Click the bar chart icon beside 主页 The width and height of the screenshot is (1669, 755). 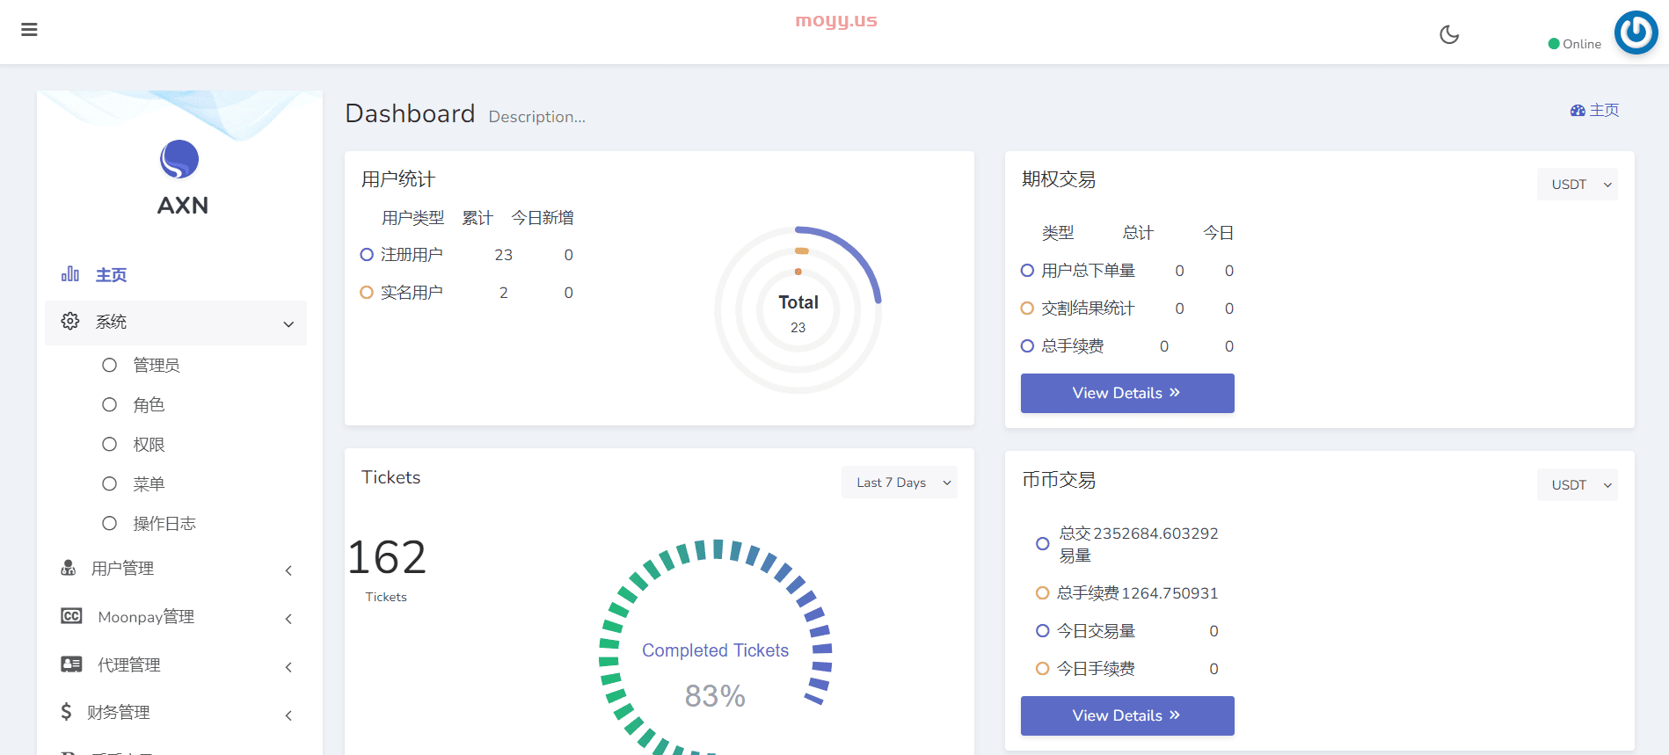70,274
